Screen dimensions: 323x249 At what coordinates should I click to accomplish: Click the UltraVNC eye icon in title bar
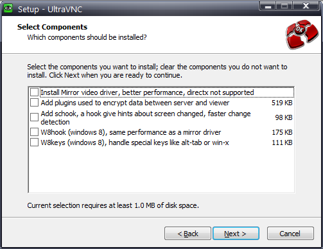[x=8, y=8]
